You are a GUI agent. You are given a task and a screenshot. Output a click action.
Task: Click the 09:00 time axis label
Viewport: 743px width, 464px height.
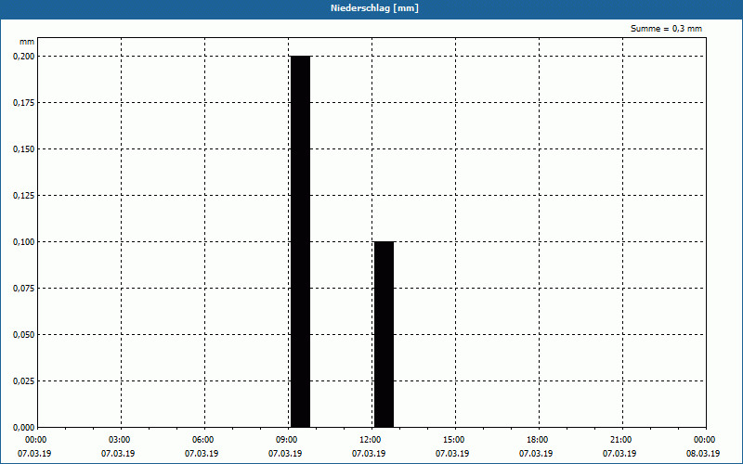pyautogui.click(x=286, y=440)
